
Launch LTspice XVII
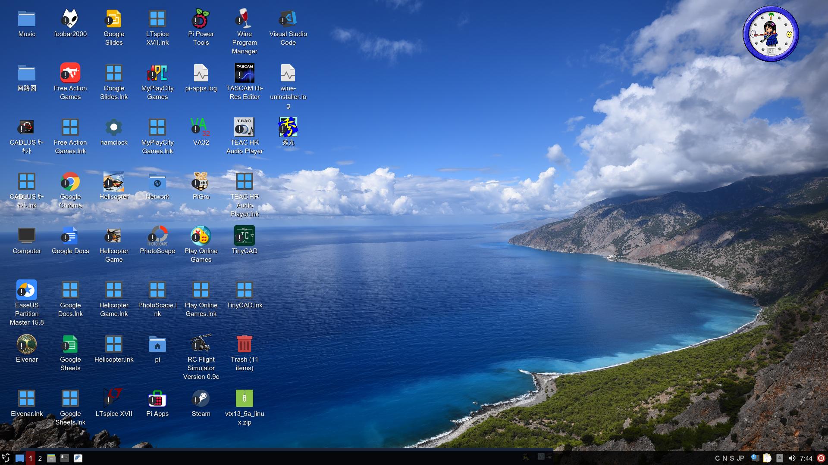(114, 398)
